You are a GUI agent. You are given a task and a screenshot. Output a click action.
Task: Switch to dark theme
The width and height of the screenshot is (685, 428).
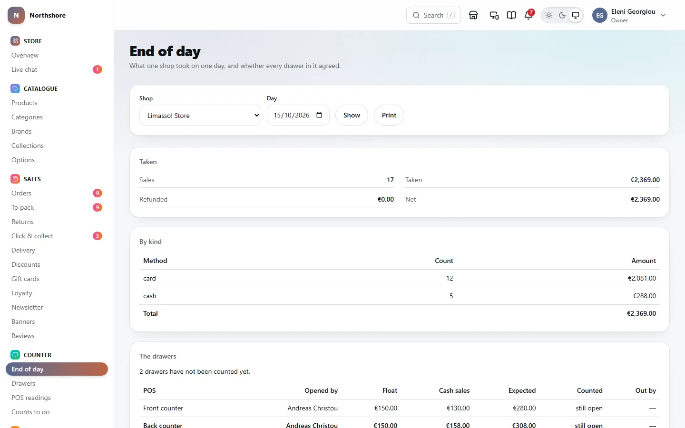tap(562, 15)
